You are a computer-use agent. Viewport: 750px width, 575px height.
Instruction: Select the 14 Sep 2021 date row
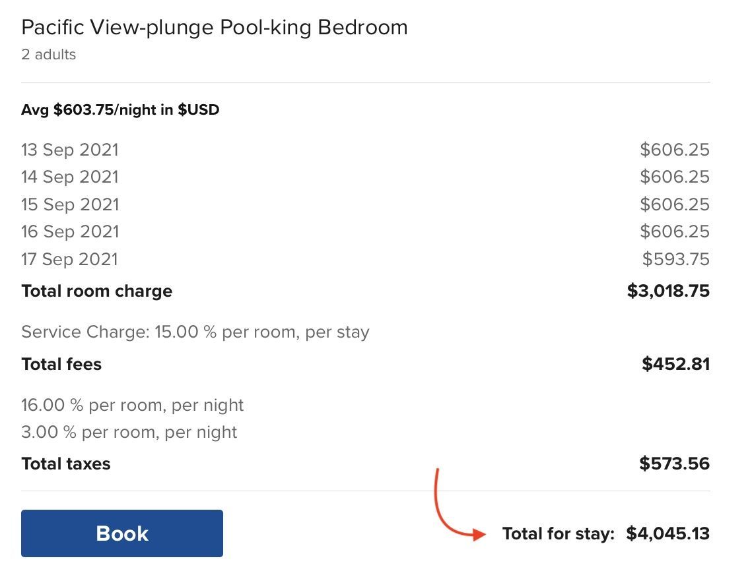click(x=366, y=177)
